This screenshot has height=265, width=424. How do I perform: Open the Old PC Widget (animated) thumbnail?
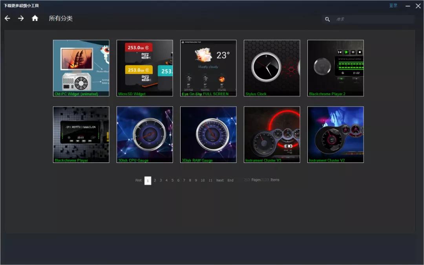pos(81,68)
